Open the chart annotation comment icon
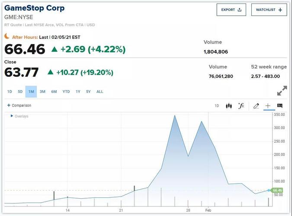This screenshot has height=216, width=292. tap(280, 106)
